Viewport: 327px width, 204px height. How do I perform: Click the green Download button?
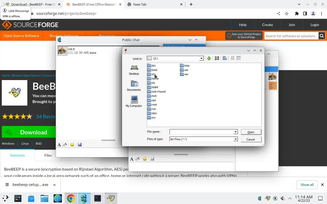29,132
